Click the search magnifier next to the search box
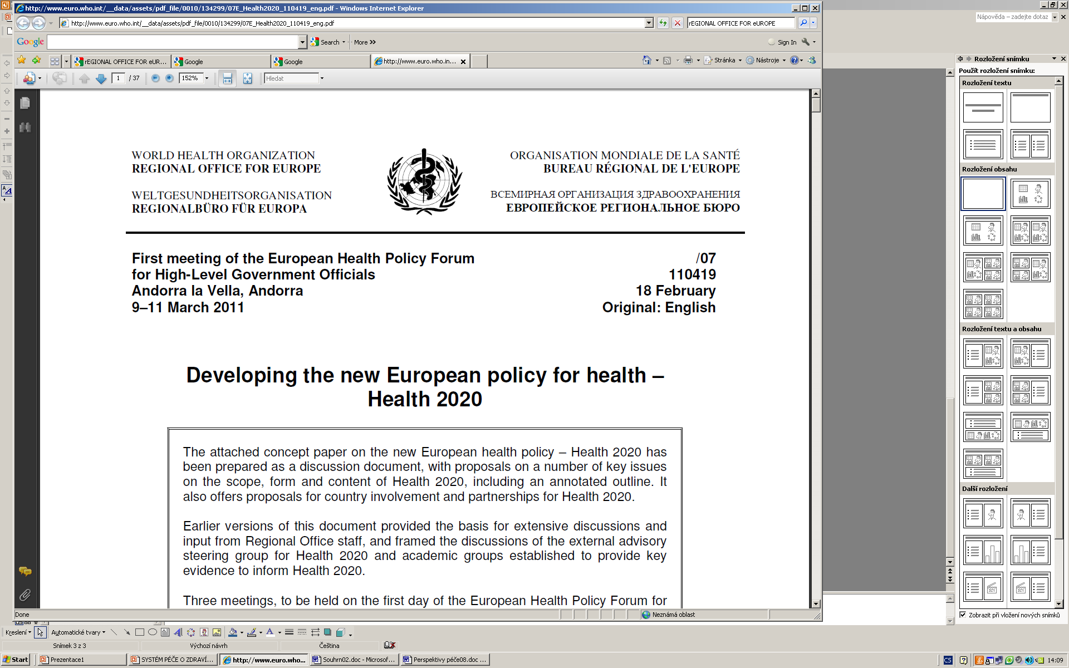The image size is (1069, 668). pos(803,23)
